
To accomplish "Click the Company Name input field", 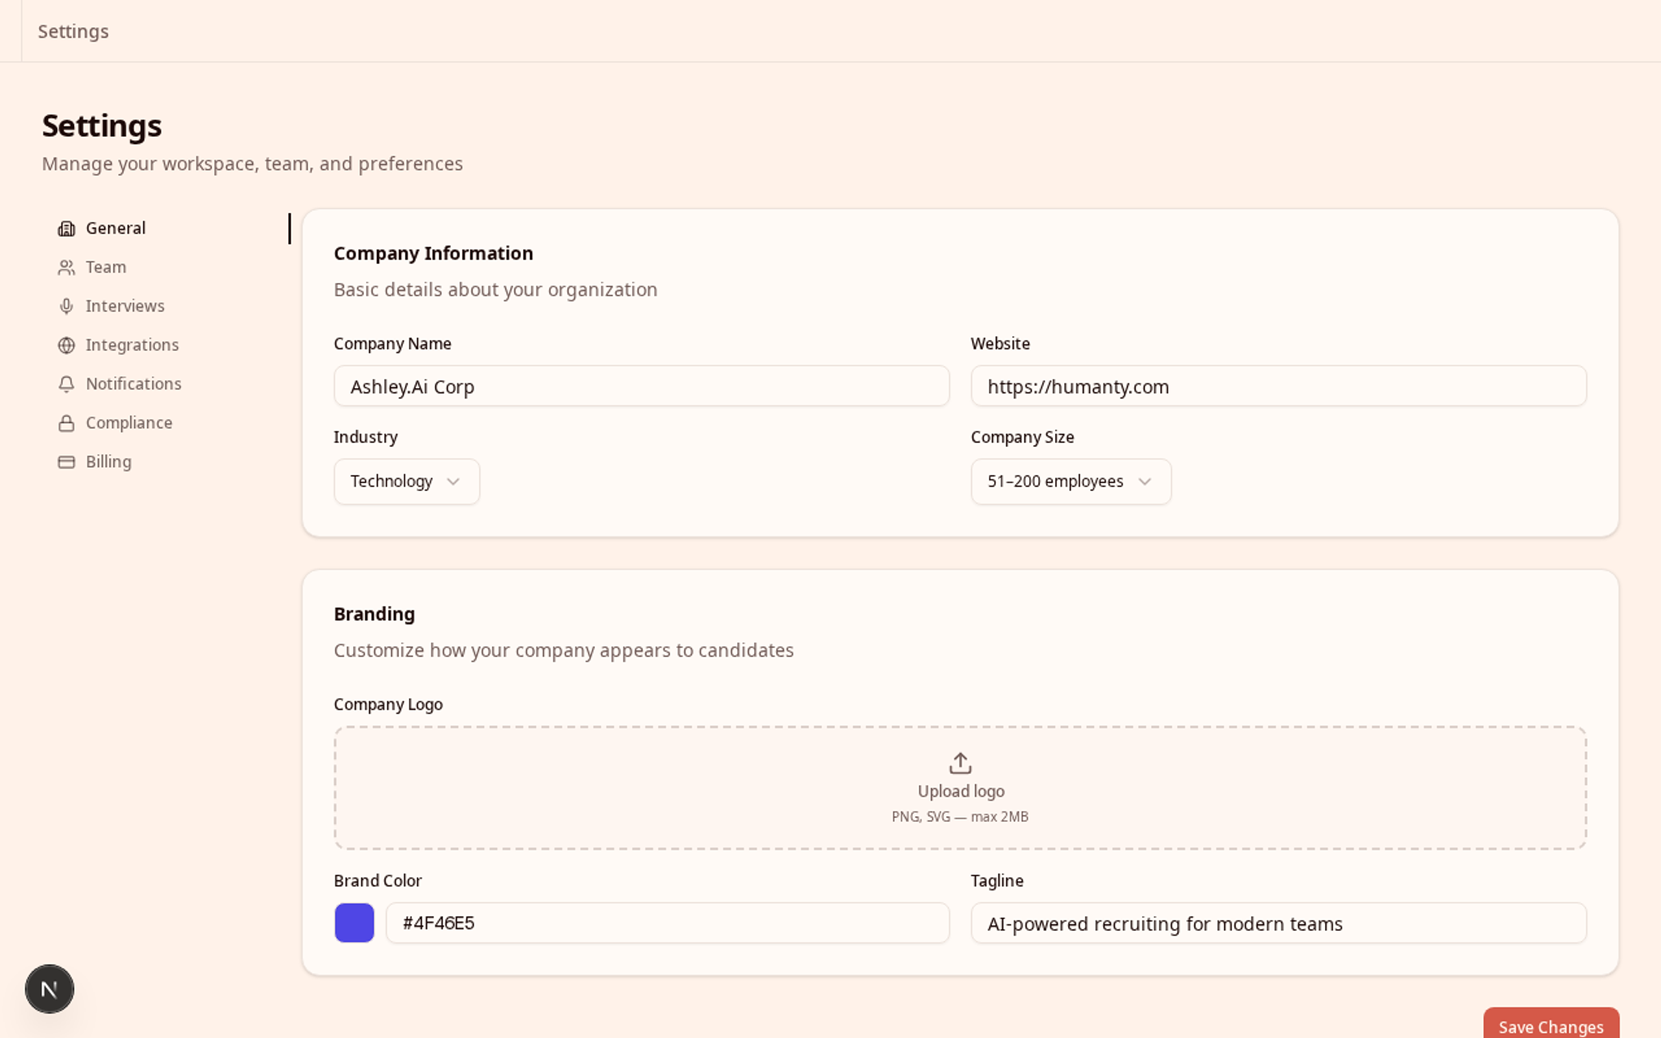I will tap(642, 386).
